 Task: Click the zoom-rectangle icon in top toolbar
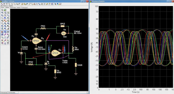[32, 4]
